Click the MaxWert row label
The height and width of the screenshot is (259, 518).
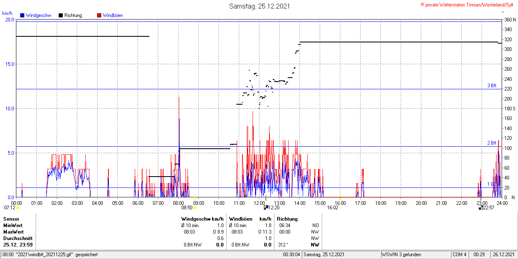coord(13,232)
